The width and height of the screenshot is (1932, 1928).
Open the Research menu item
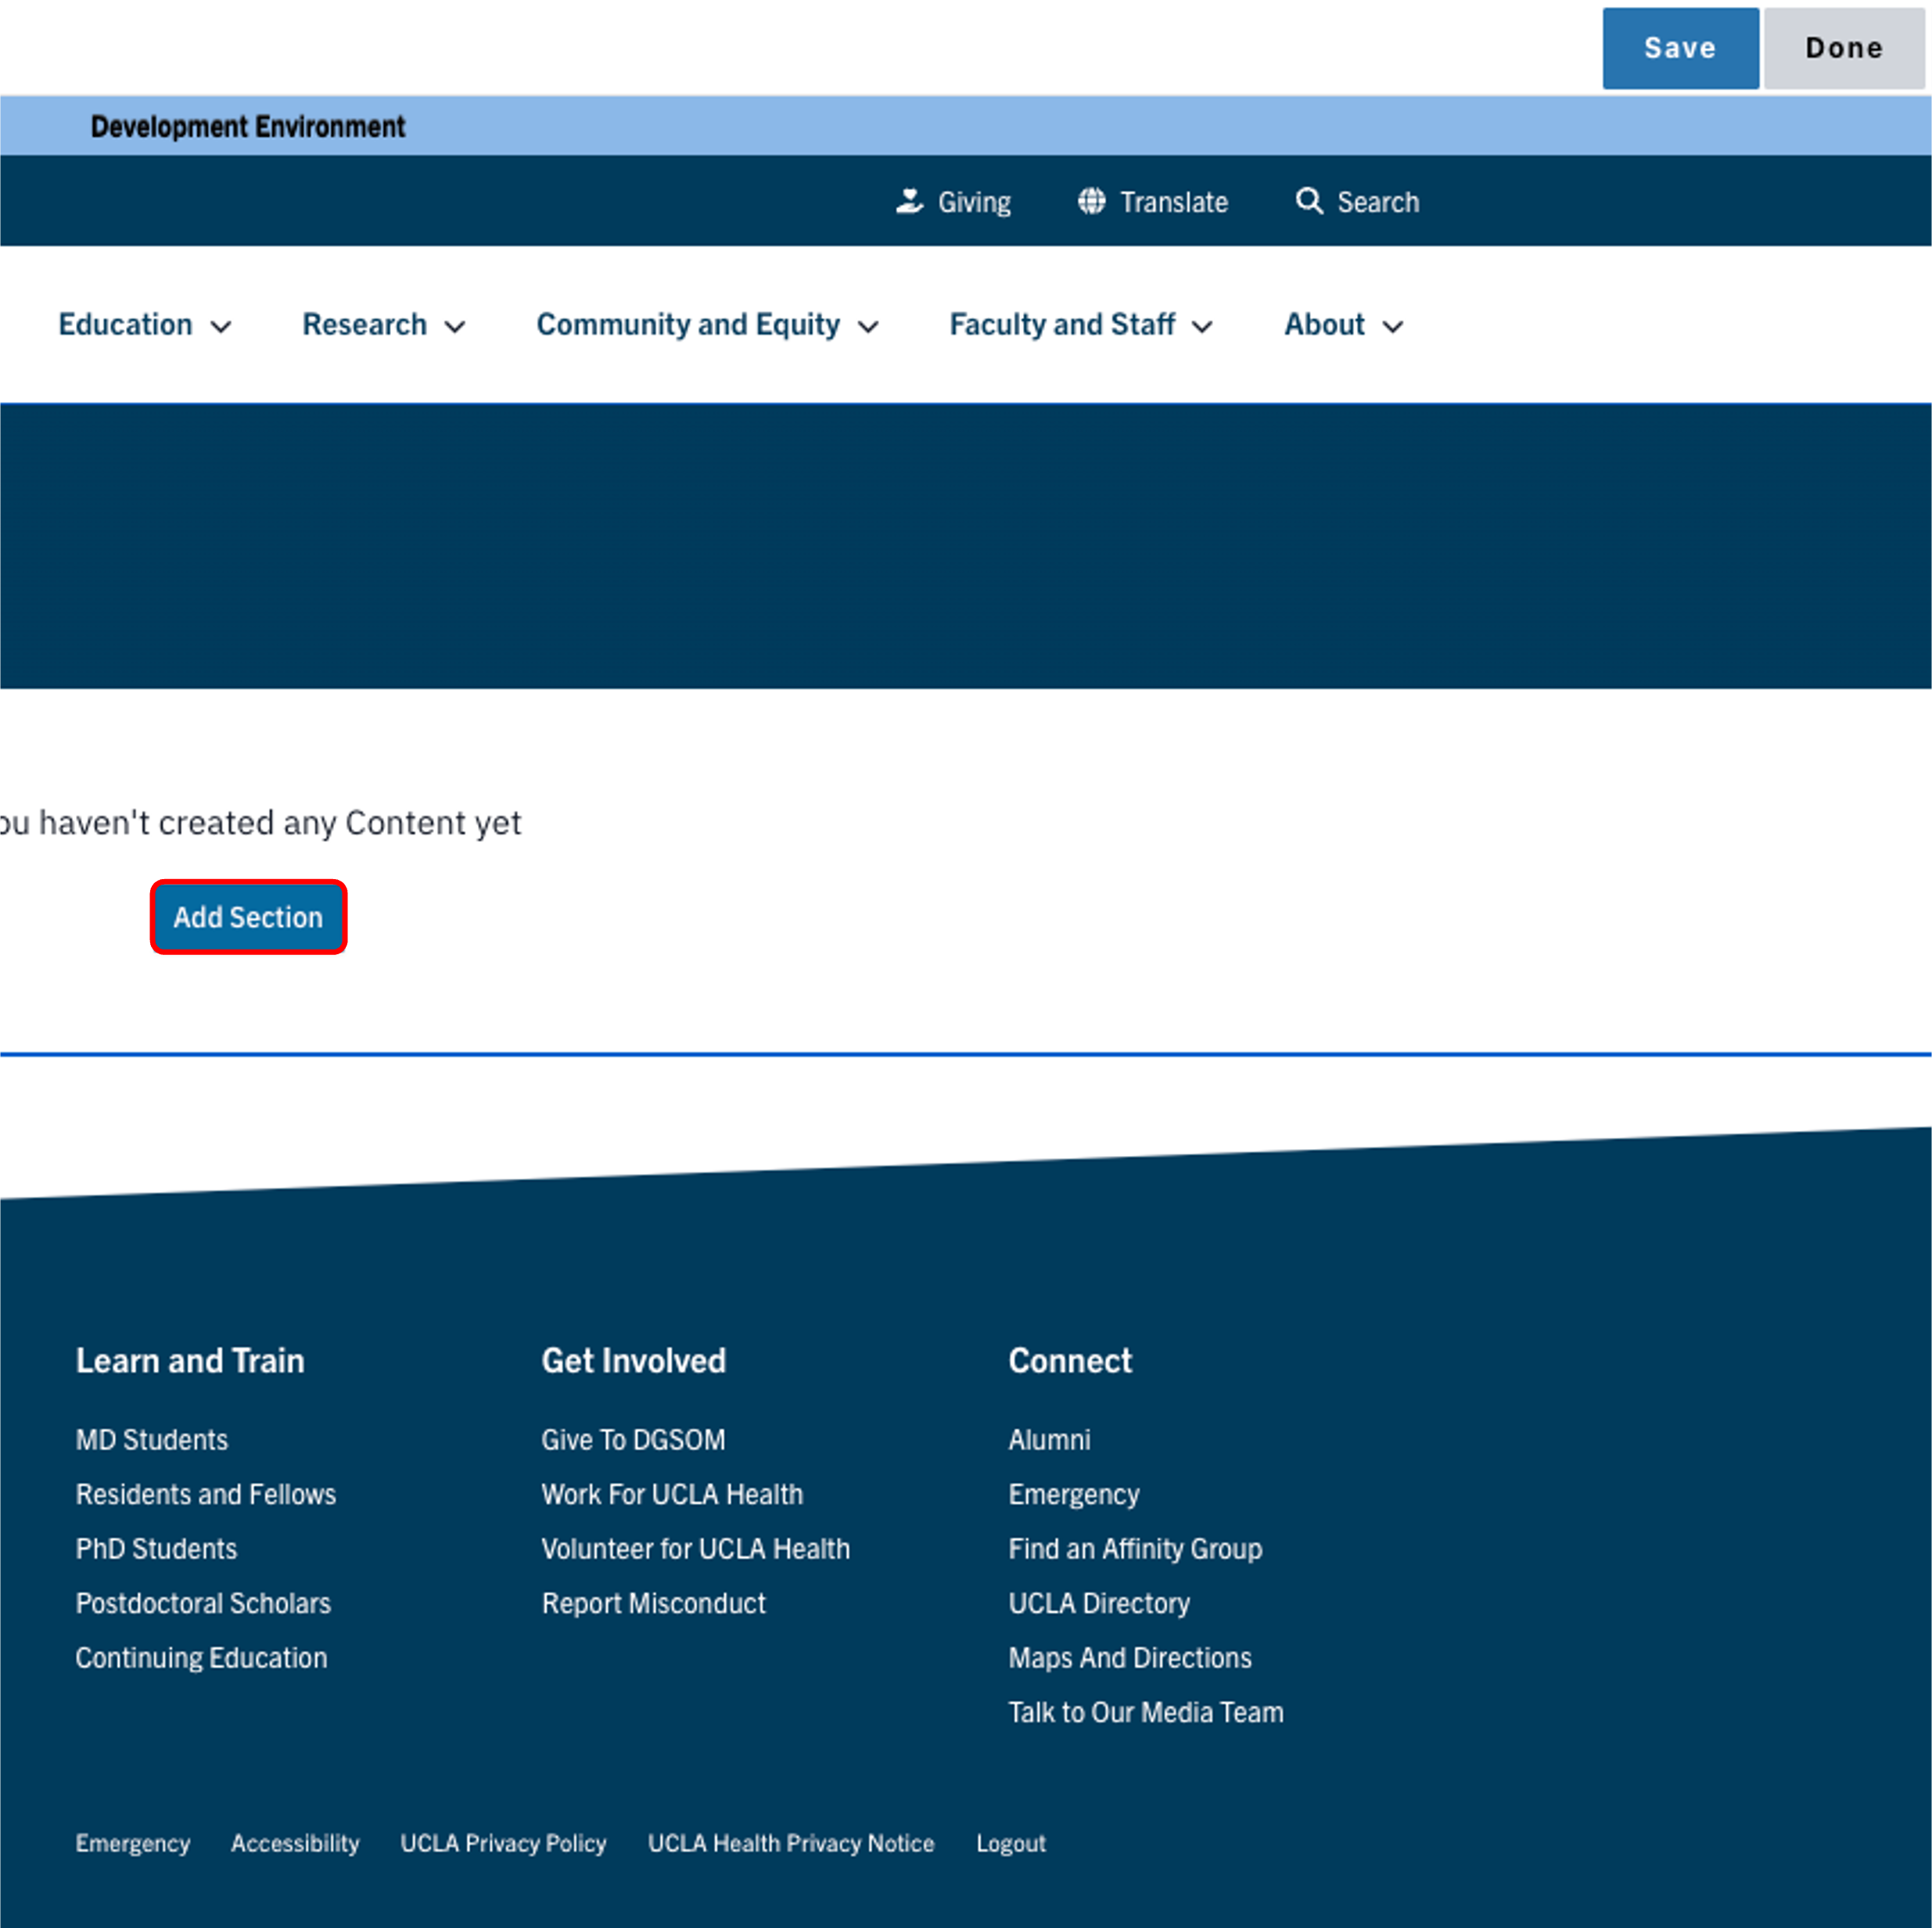pyautogui.click(x=364, y=325)
